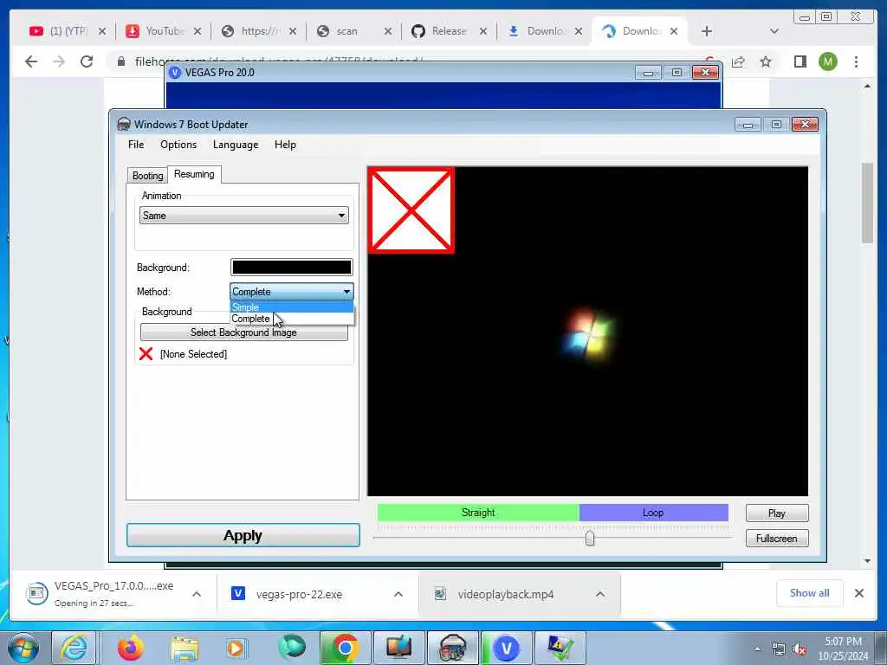Open the Windows Start menu

click(23, 648)
